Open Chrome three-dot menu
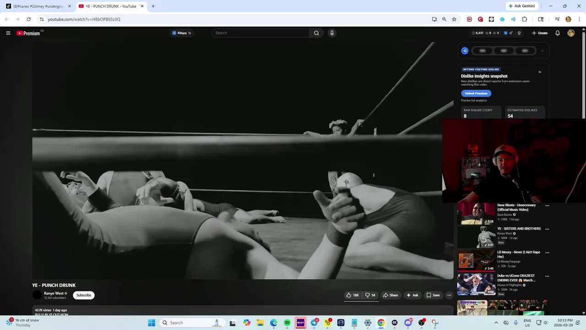Screen dimensions: 586x330 pos(579,19)
